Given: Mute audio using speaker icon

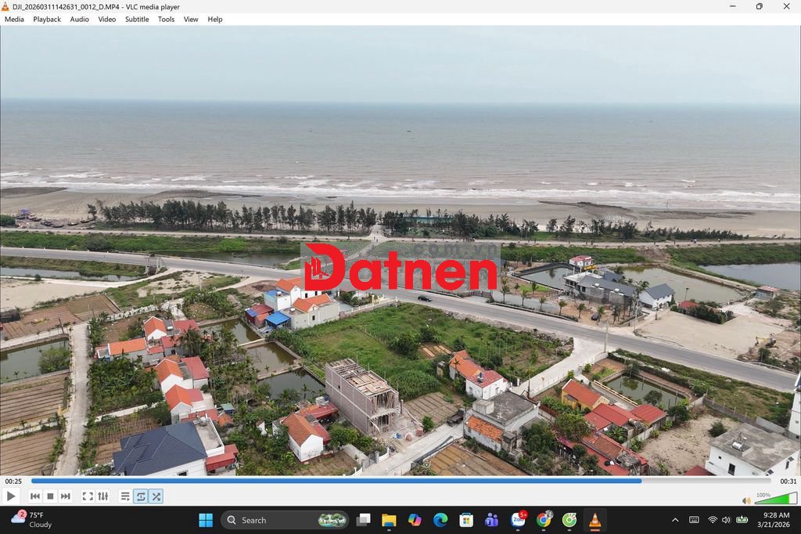Looking at the screenshot, I should pos(746,500).
